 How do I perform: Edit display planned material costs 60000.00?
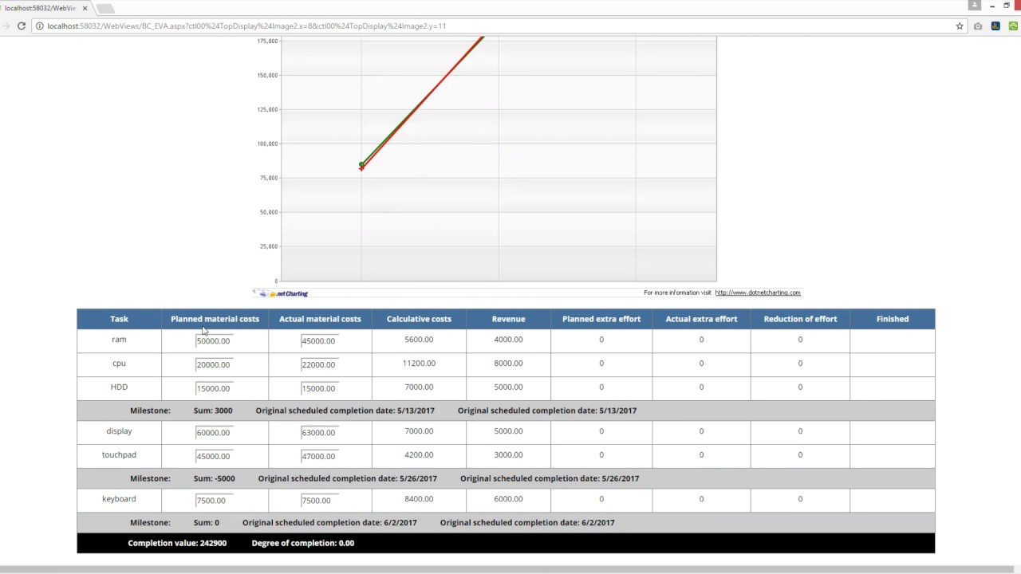(214, 432)
